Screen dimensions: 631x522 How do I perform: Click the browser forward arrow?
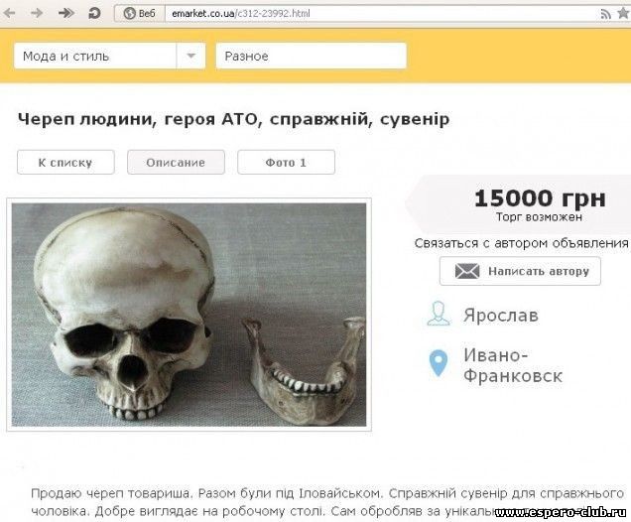tap(37, 13)
